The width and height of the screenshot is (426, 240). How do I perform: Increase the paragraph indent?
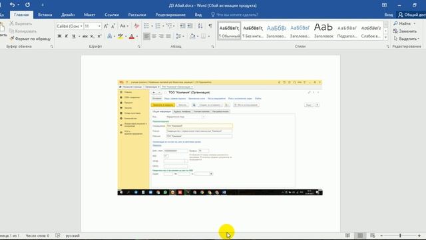click(x=190, y=26)
